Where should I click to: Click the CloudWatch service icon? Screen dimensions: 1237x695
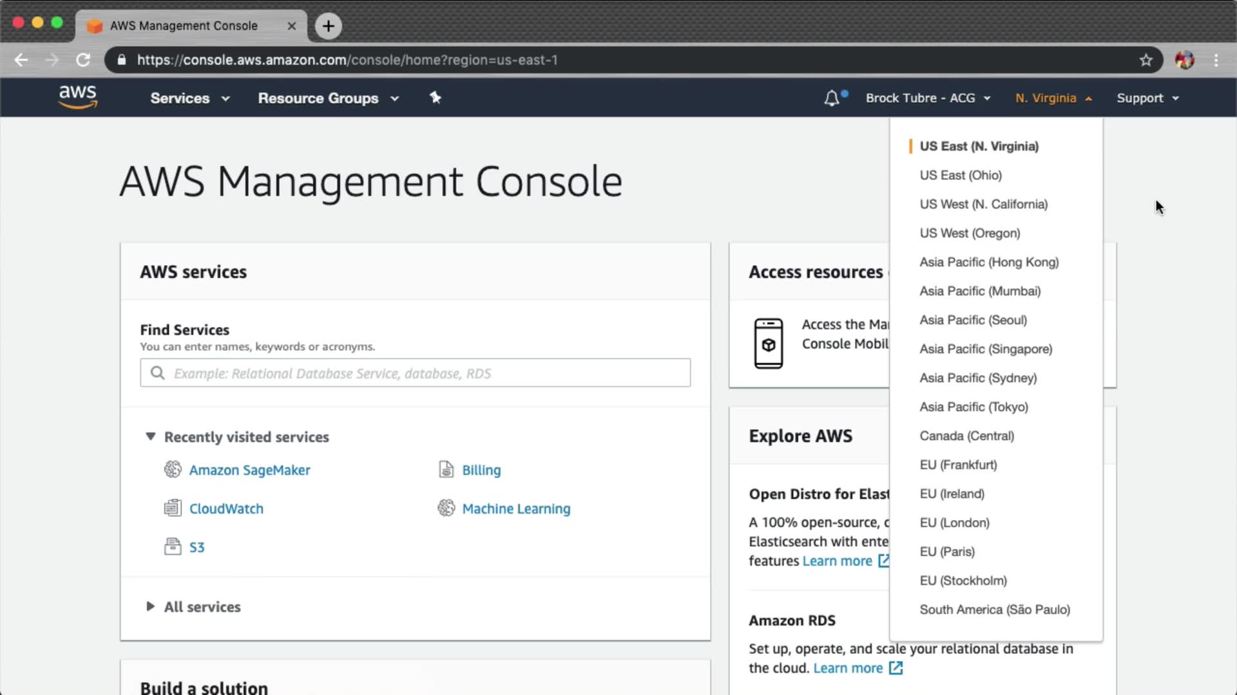[173, 508]
